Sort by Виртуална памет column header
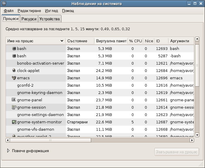 click(x=111, y=41)
